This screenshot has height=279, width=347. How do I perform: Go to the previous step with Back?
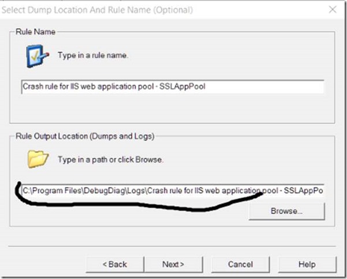(x=114, y=264)
